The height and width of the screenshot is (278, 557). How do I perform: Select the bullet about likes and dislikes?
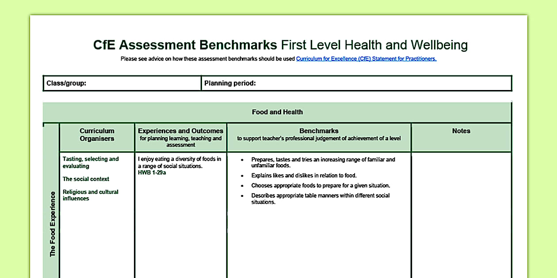[x=305, y=175]
